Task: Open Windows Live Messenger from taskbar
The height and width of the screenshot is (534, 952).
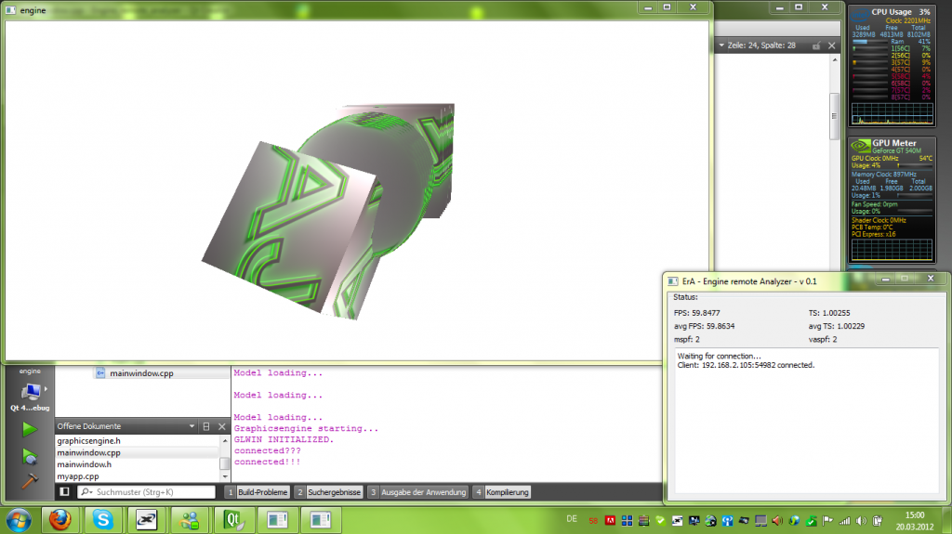Action: coord(190,520)
